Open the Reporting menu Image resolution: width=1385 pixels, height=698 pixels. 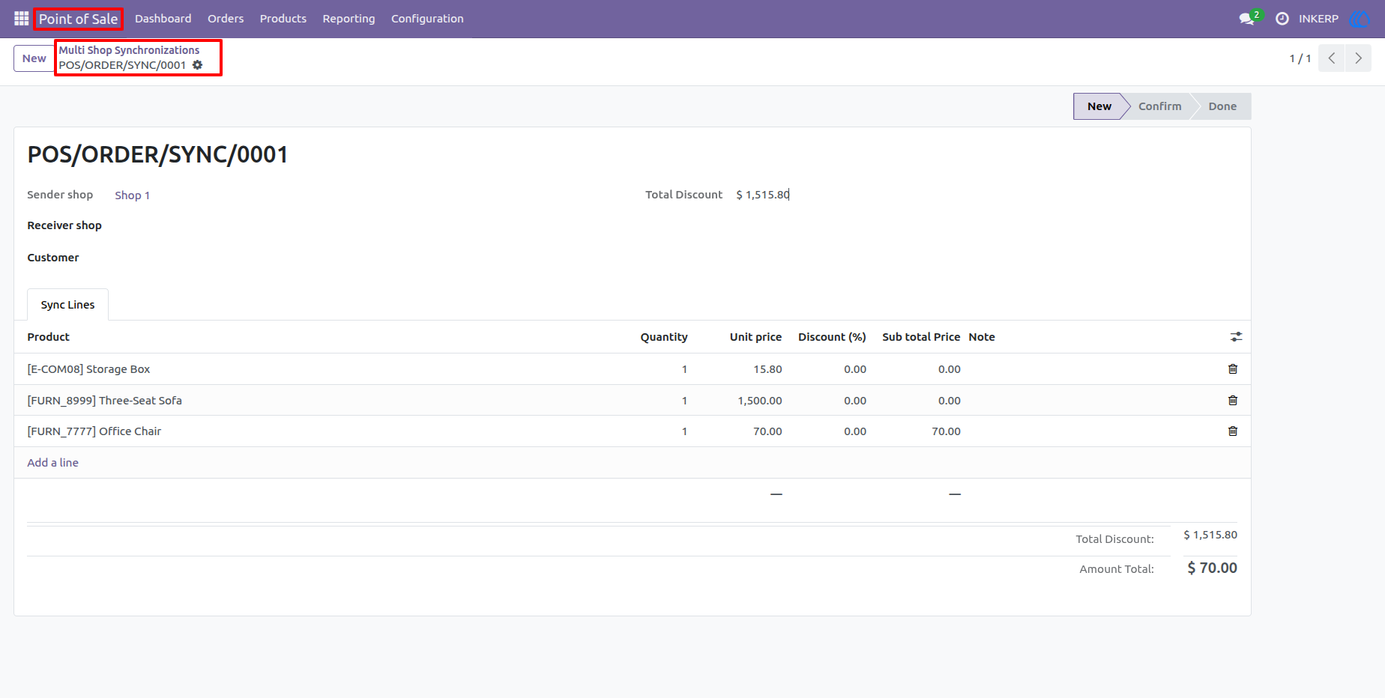348,19
